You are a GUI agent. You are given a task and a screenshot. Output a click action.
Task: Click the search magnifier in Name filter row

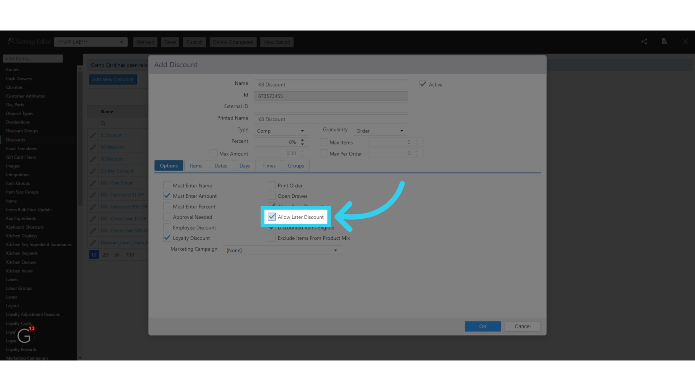point(103,123)
